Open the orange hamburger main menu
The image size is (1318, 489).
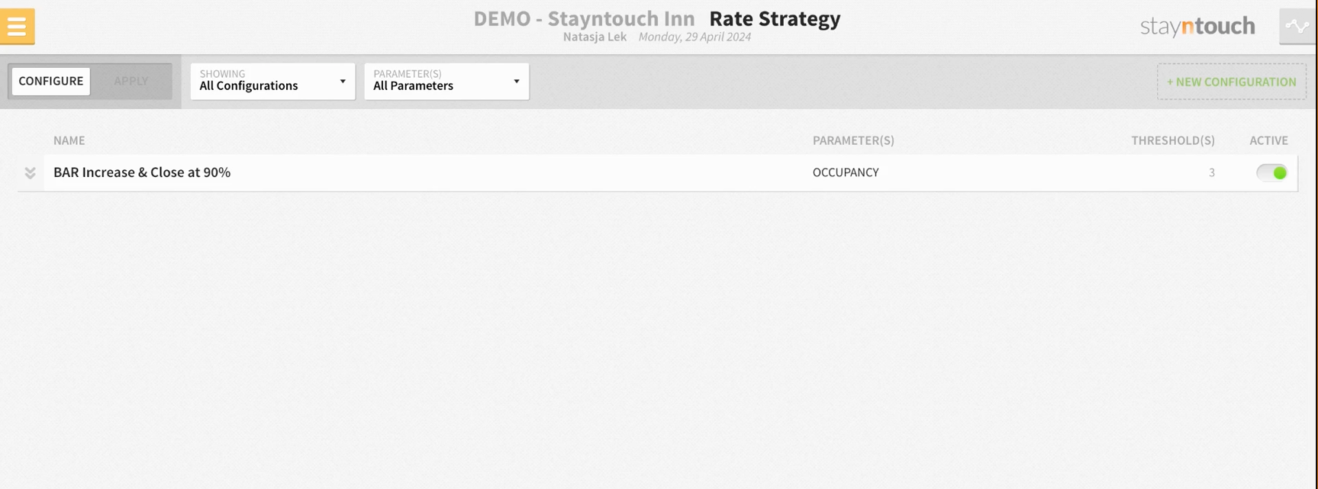17,26
